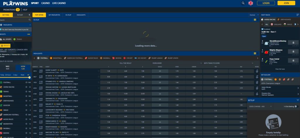Collapse the Betslip panel chevron
Viewport: 300px width, 138px height.
pyautogui.click(x=298, y=100)
